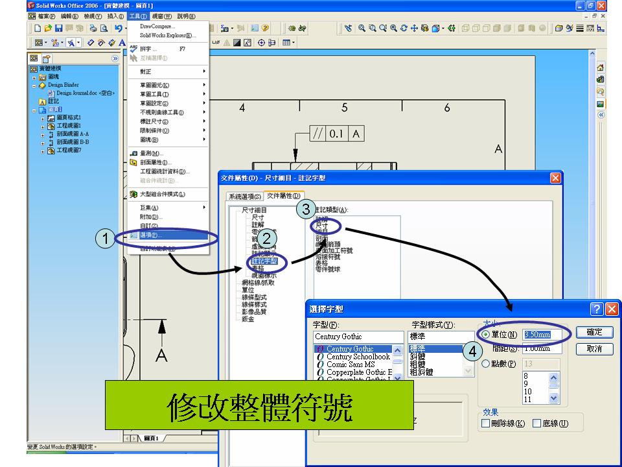
Task: Enable the 底線(U) underline checkbox
Action: [536, 424]
